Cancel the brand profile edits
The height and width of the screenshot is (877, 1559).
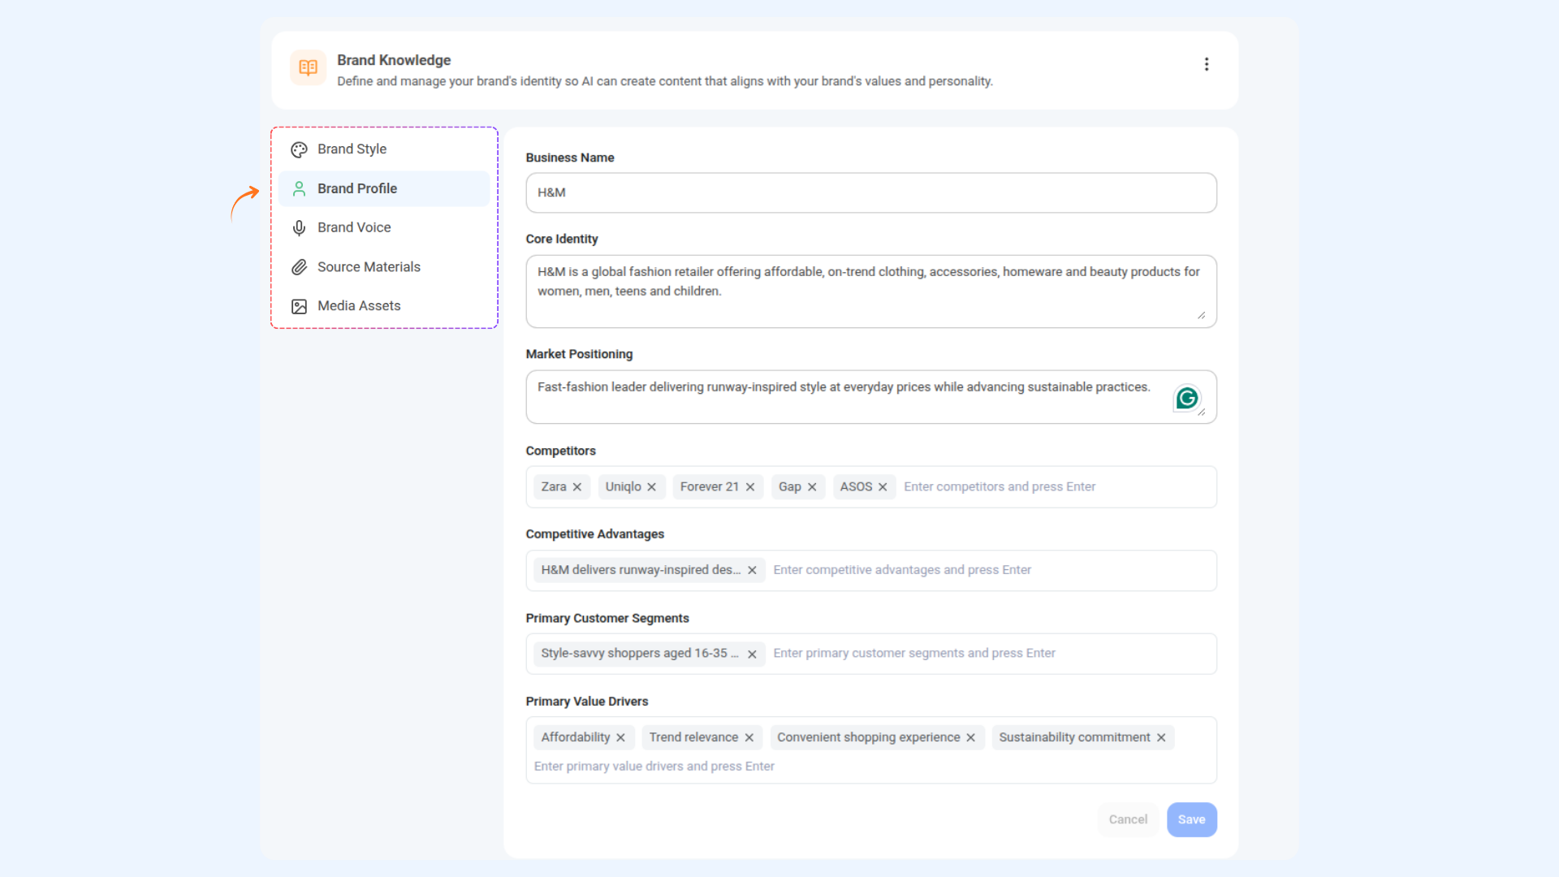1128,819
